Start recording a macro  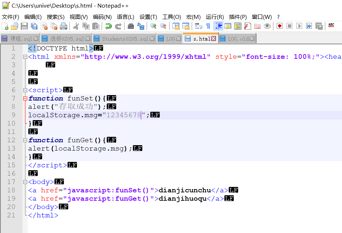[x=280, y=26]
